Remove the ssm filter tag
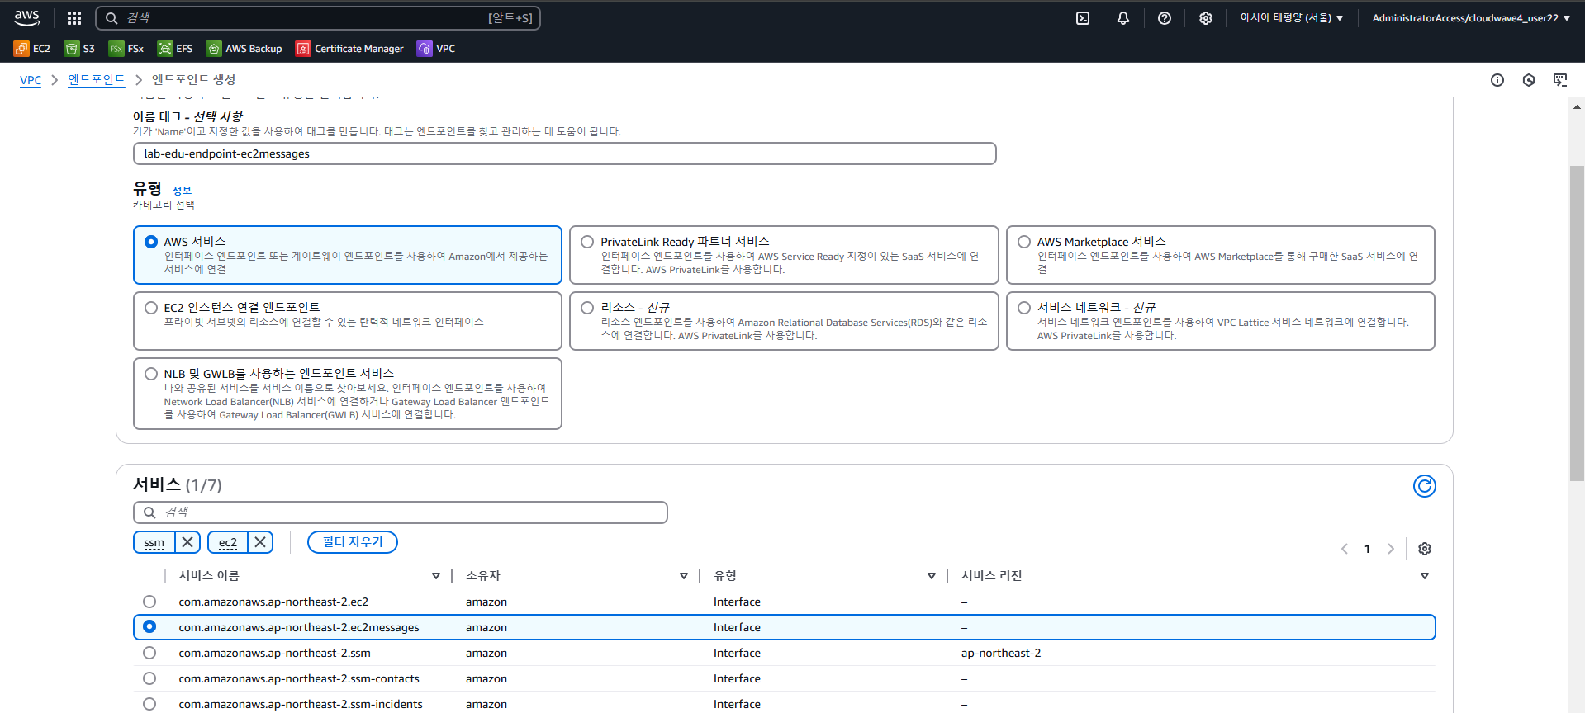This screenshot has width=1585, height=713. pyautogui.click(x=187, y=542)
